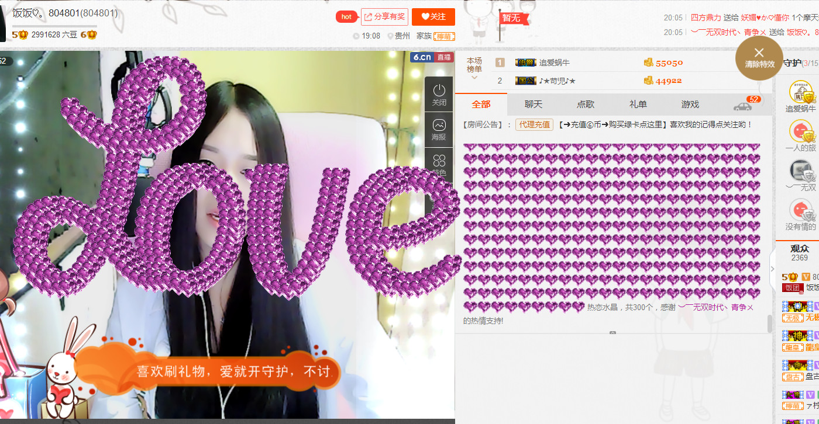Click the chat panel vertical scrollbar
819x424 pixels.
[770, 324]
